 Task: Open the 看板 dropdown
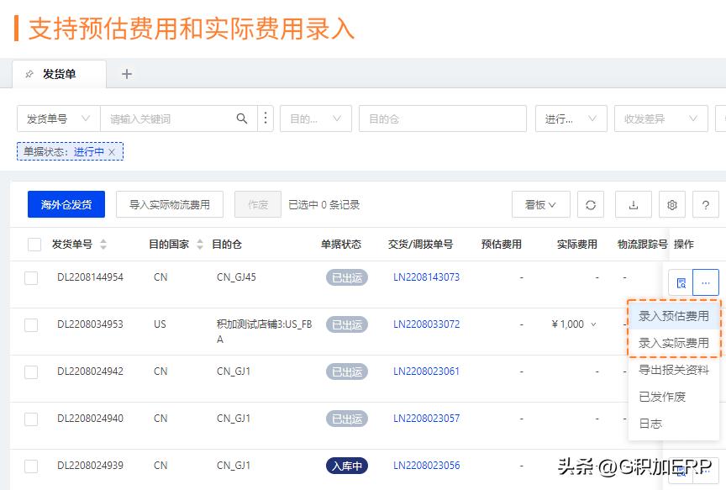[540, 204]
